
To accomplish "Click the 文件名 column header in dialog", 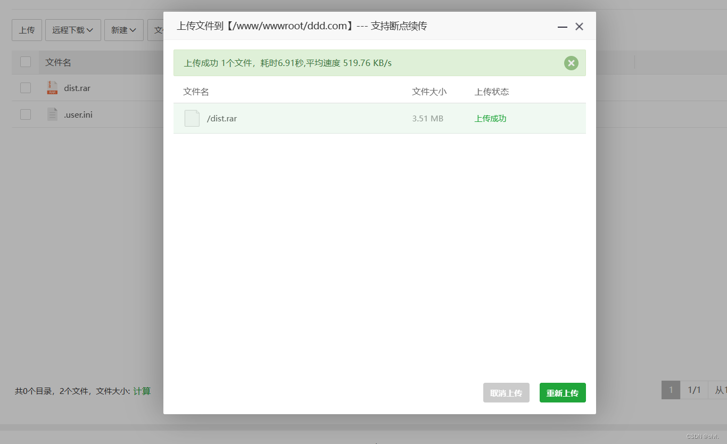I will pyautogui.click(x=196, y=92).
